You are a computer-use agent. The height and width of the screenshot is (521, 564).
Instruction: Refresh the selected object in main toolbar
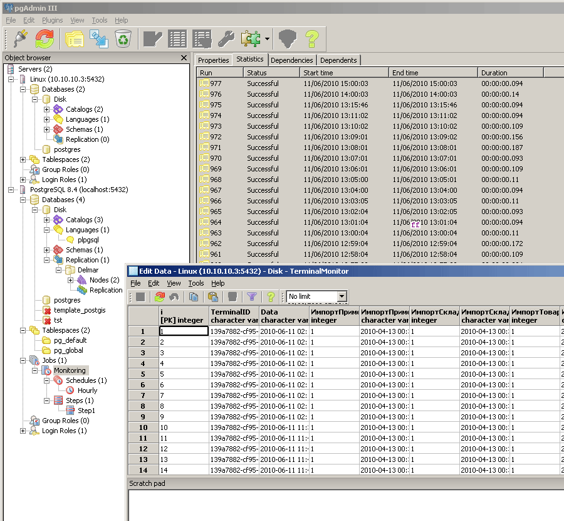click(x=44, y=39)
